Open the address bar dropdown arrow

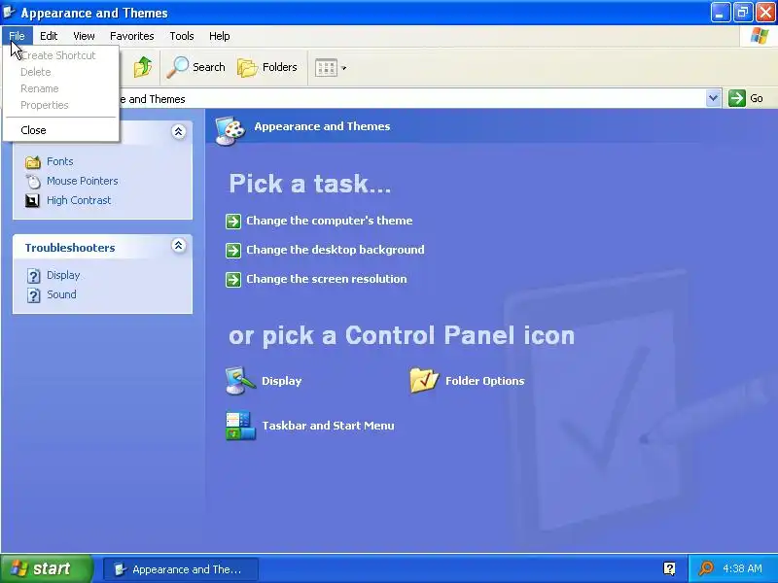pos(713,98)
